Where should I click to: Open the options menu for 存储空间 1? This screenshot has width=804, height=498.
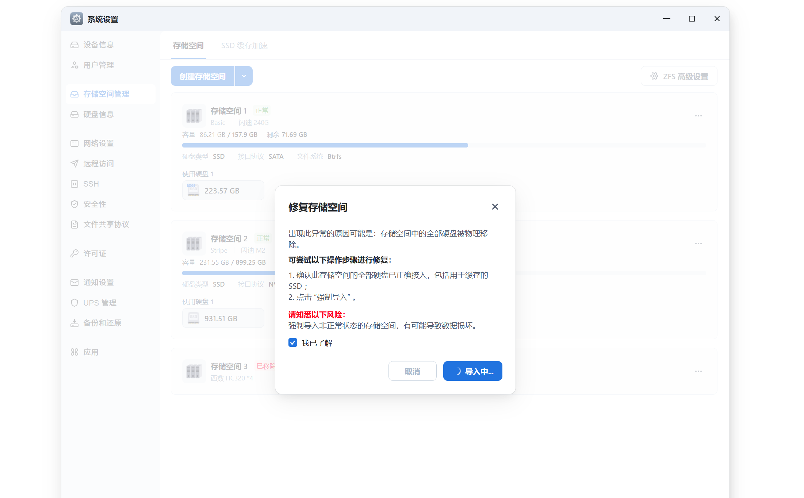click(x=698, y=116)
